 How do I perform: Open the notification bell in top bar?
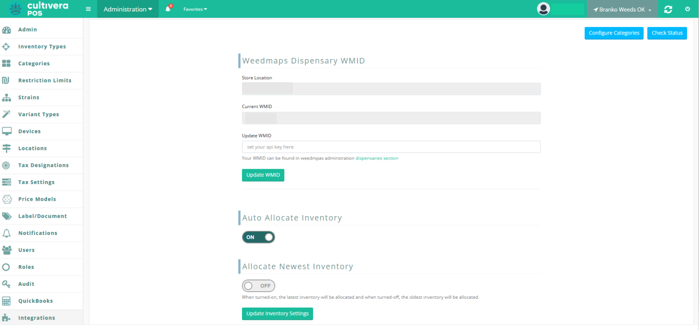click(168, 9)
